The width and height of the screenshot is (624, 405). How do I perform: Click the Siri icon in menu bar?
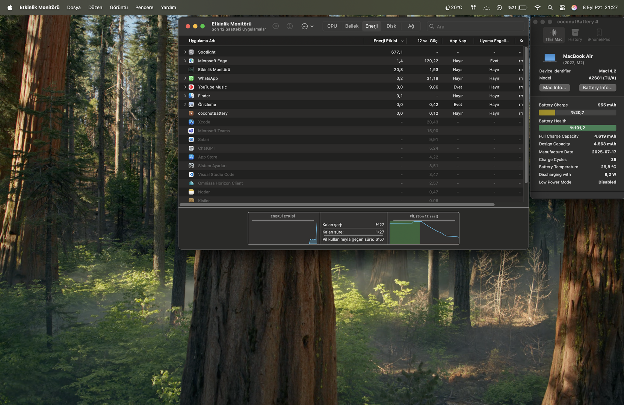(x=574, y=7)
